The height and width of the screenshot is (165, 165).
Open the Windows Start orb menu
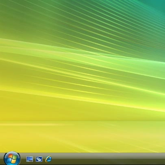[12, 158]
